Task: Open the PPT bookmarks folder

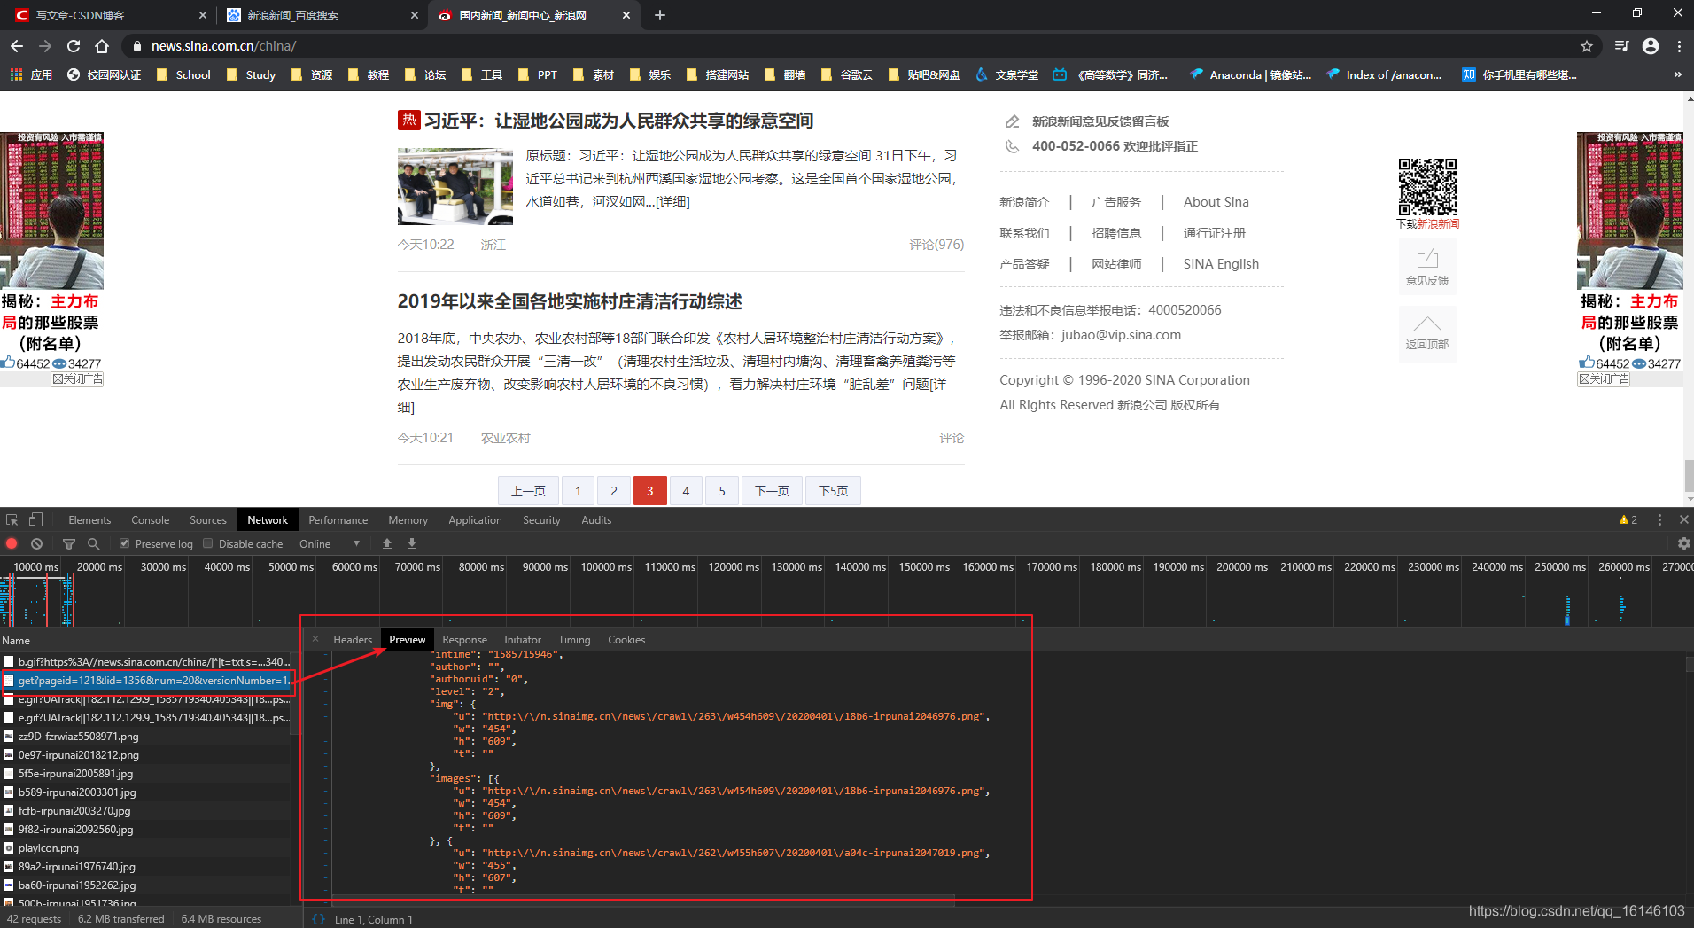Action: coord(538,75)
